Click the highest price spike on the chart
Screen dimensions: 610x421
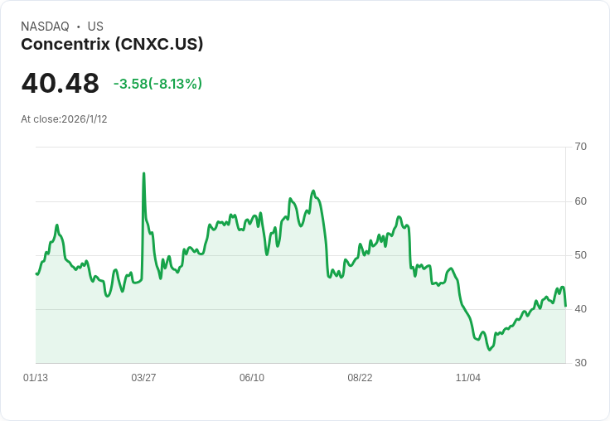pos(143,174)
